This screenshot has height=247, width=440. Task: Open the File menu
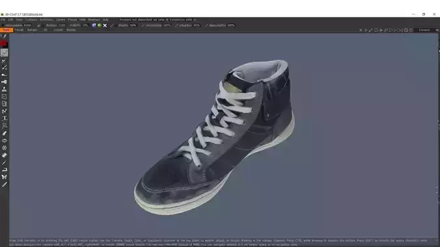click(3, 19)
